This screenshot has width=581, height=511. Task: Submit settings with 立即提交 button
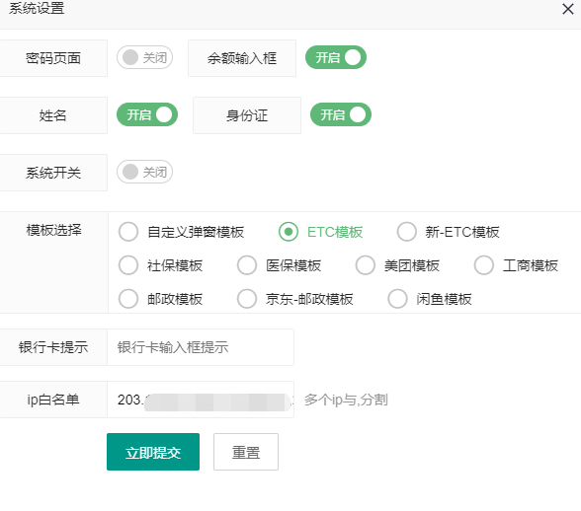(153, 452)
